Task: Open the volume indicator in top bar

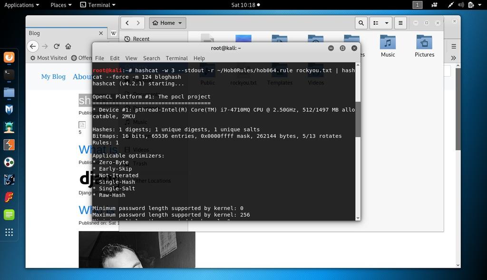Action: point(461,5)
